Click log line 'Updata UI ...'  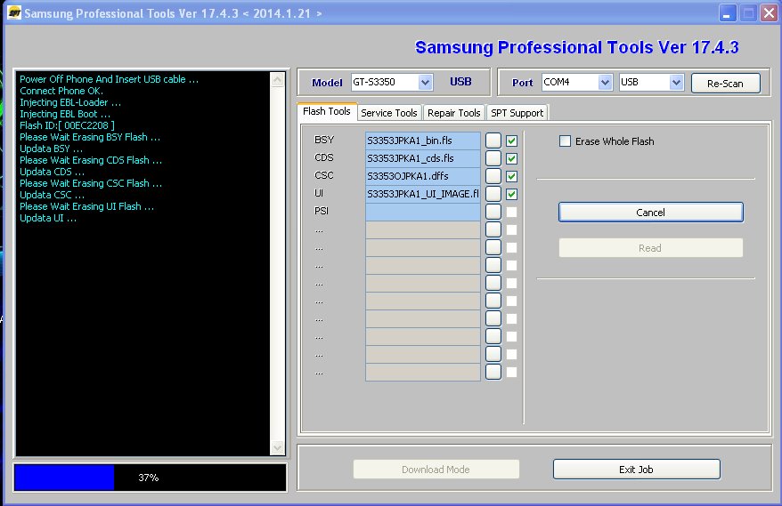point(48,218)
